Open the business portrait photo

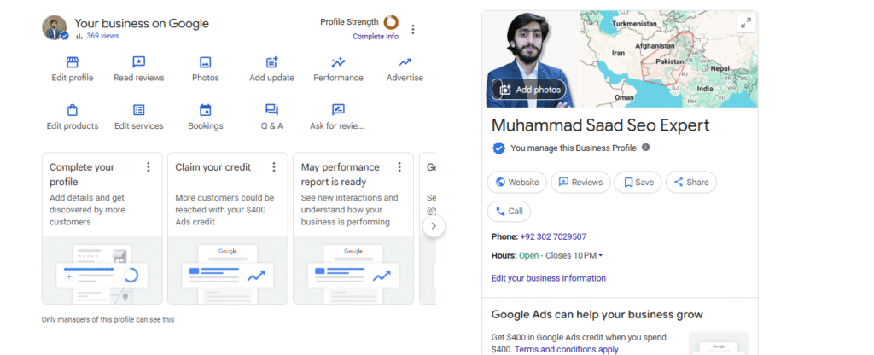[533, 59]
